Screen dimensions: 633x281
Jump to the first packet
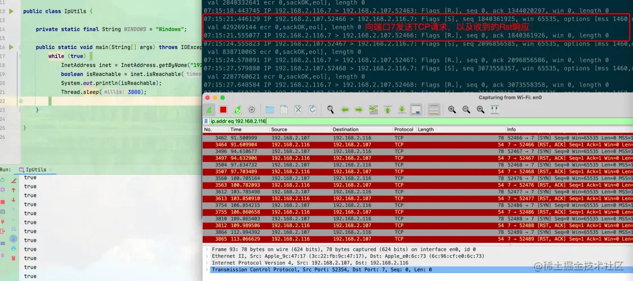pos(387,110)
